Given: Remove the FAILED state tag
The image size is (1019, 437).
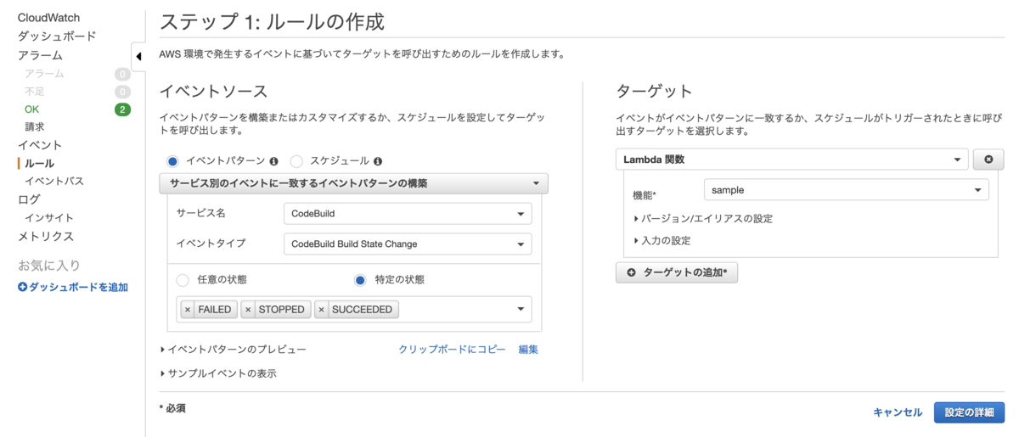Looking at the screenshot, I should [188, 310].
